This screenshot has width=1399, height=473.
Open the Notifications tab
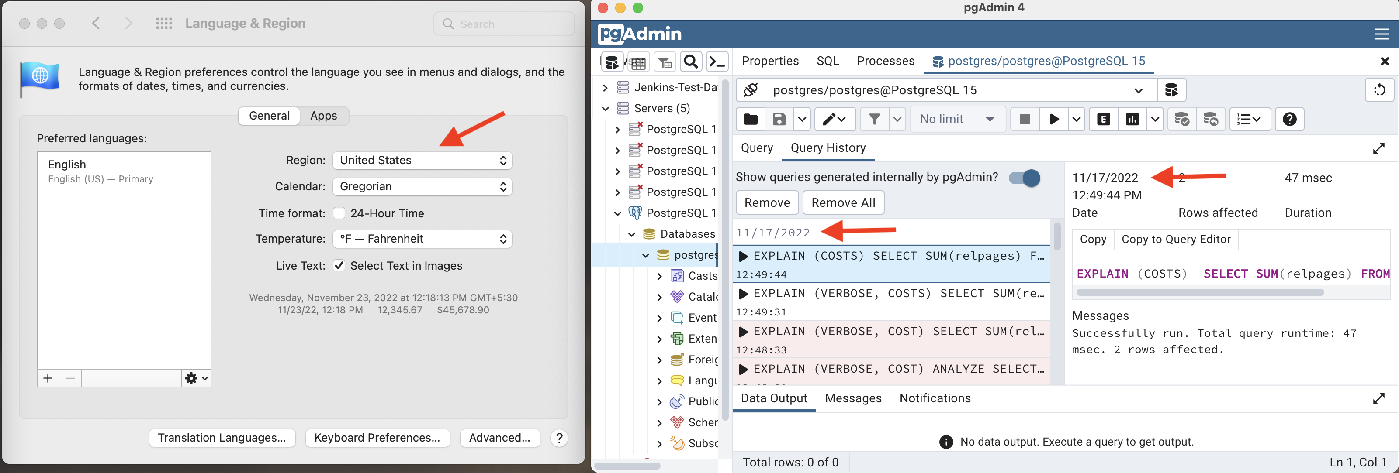[934, 398]
